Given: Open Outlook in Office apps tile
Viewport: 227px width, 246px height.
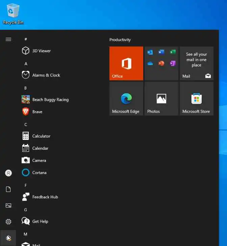Looking at the screenshot, I should click(x=150, y=52).
